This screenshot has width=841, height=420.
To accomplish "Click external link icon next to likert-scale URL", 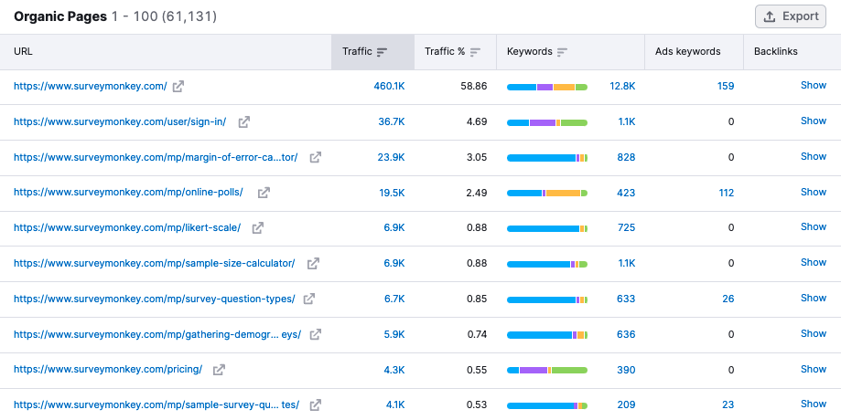I will point(258,228).
